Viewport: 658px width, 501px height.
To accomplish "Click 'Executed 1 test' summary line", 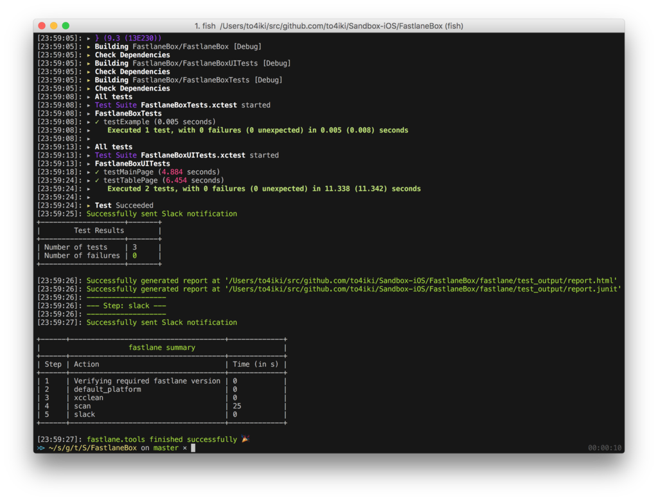I will (258, 130).
